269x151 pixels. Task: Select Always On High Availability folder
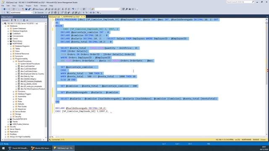(20, 137)
